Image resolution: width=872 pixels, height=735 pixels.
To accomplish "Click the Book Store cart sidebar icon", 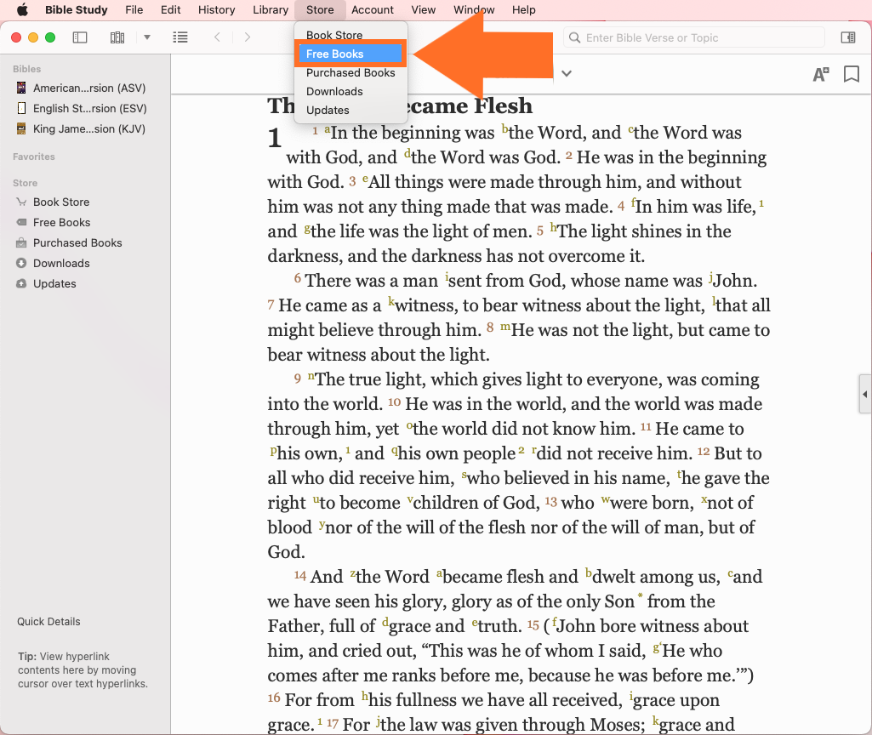I will coord(21,202).
